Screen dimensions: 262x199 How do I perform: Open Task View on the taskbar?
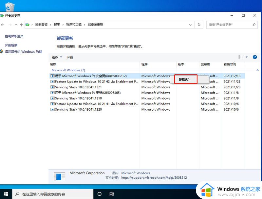(x=112, y=194)
